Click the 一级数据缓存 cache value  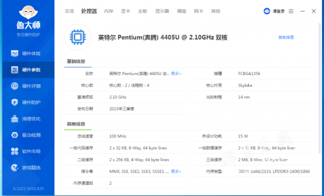[x=267, y=148]
